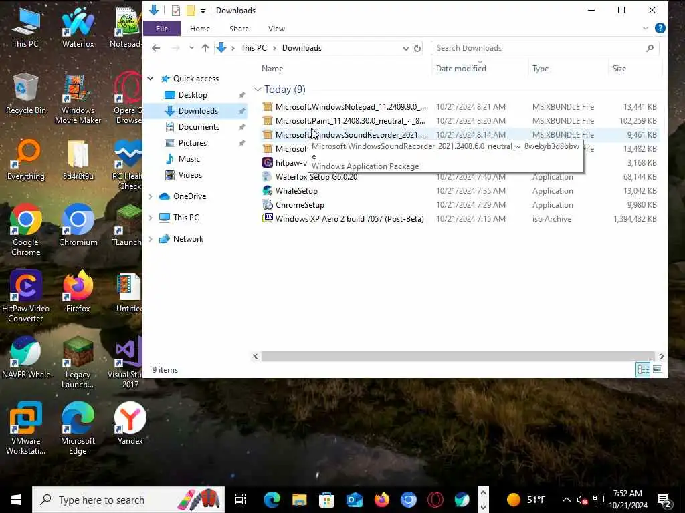The width and height of the screenshot is (685, 513).
Task: Open the This PC desktop icon
Action: point(26,27)
